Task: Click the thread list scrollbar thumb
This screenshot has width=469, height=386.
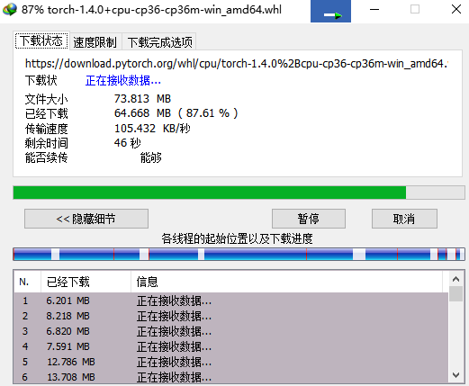Action: point(455,293)
